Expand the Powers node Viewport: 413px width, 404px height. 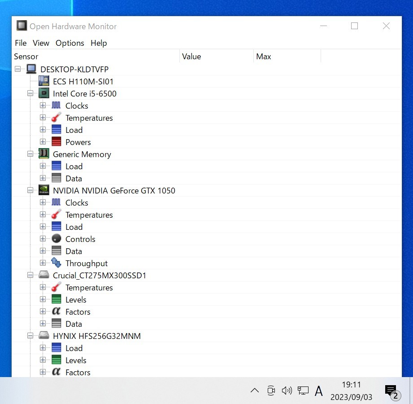point(43,142)
